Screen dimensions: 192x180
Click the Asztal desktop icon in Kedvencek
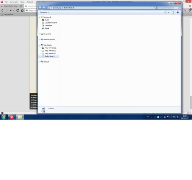coord(43,20)
